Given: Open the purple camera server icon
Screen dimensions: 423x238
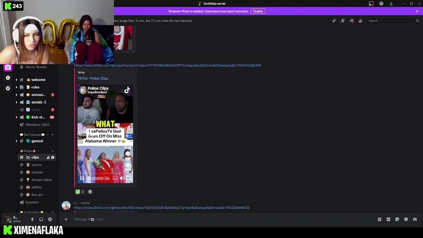Looking at the screenshot, I should (x=8, y=67).
